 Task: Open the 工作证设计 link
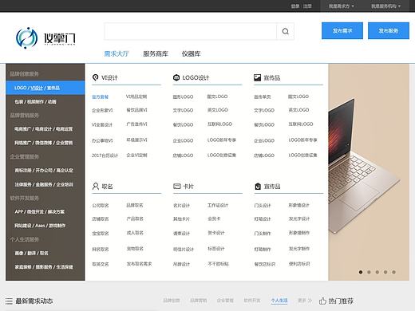pyautogui.click(x=218, y=205)
